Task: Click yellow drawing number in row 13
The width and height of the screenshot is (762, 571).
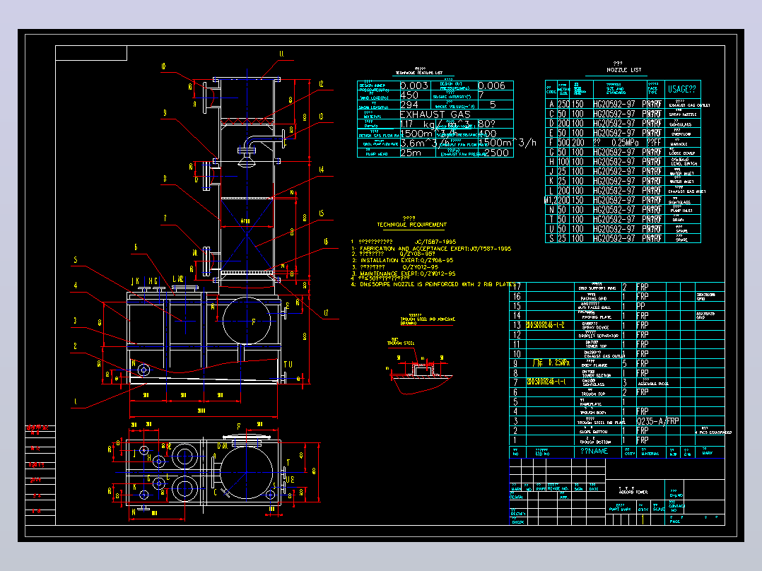Action: (x=545, y=325)
